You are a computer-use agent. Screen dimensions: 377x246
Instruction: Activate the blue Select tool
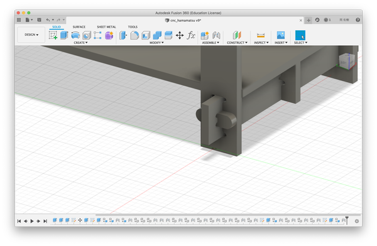(300, 35)
